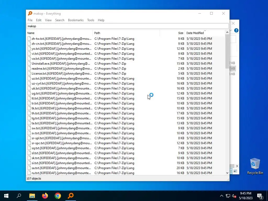This screenshot has height=201, width=268.
Task: Select the tk.txt file icon
Action: [29, 108]
